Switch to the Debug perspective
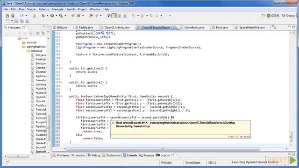This screenshot has height=168, width=299. click(288, 16)
